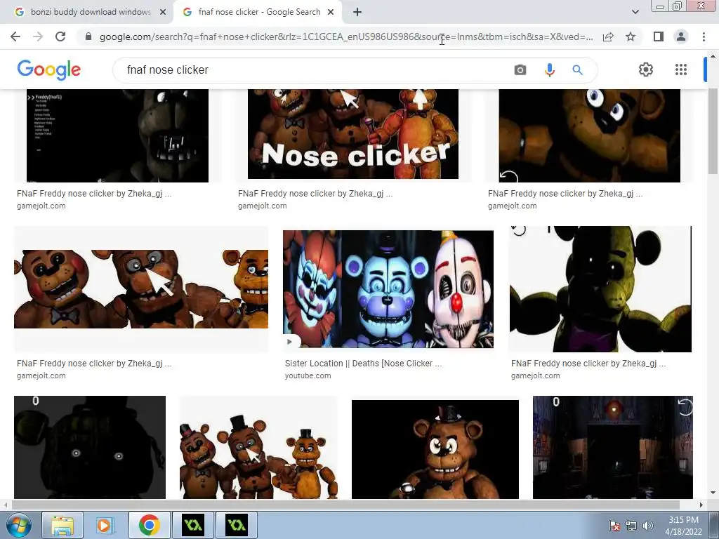The image size is (719, 539).
Task: Click the lock icon in the address bar
Action: point(88,36)
